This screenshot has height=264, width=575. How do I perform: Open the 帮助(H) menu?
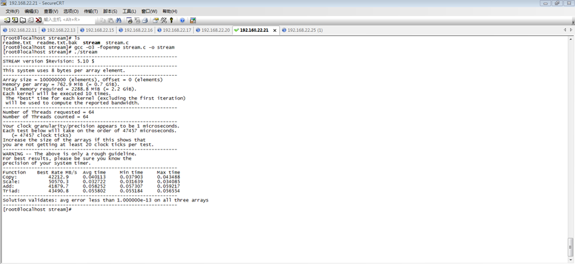click(169, 11)
